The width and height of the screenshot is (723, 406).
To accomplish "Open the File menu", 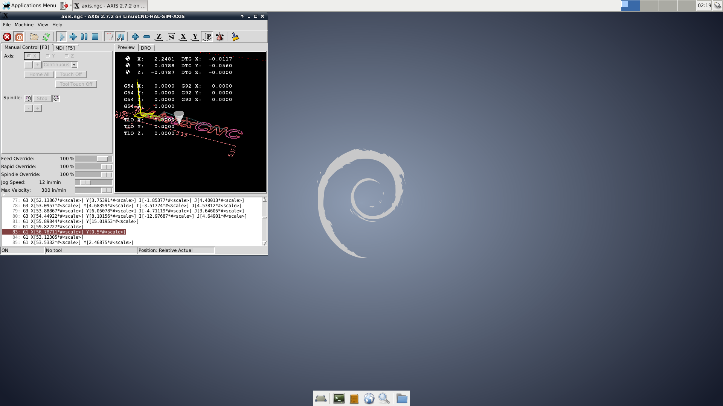I will [x=7, y=25].
